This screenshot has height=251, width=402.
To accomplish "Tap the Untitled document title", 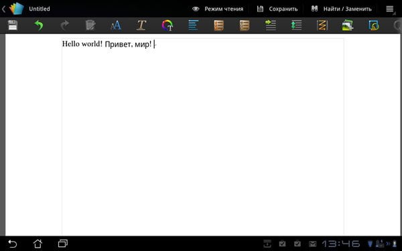I will click(x=40, y=9).
